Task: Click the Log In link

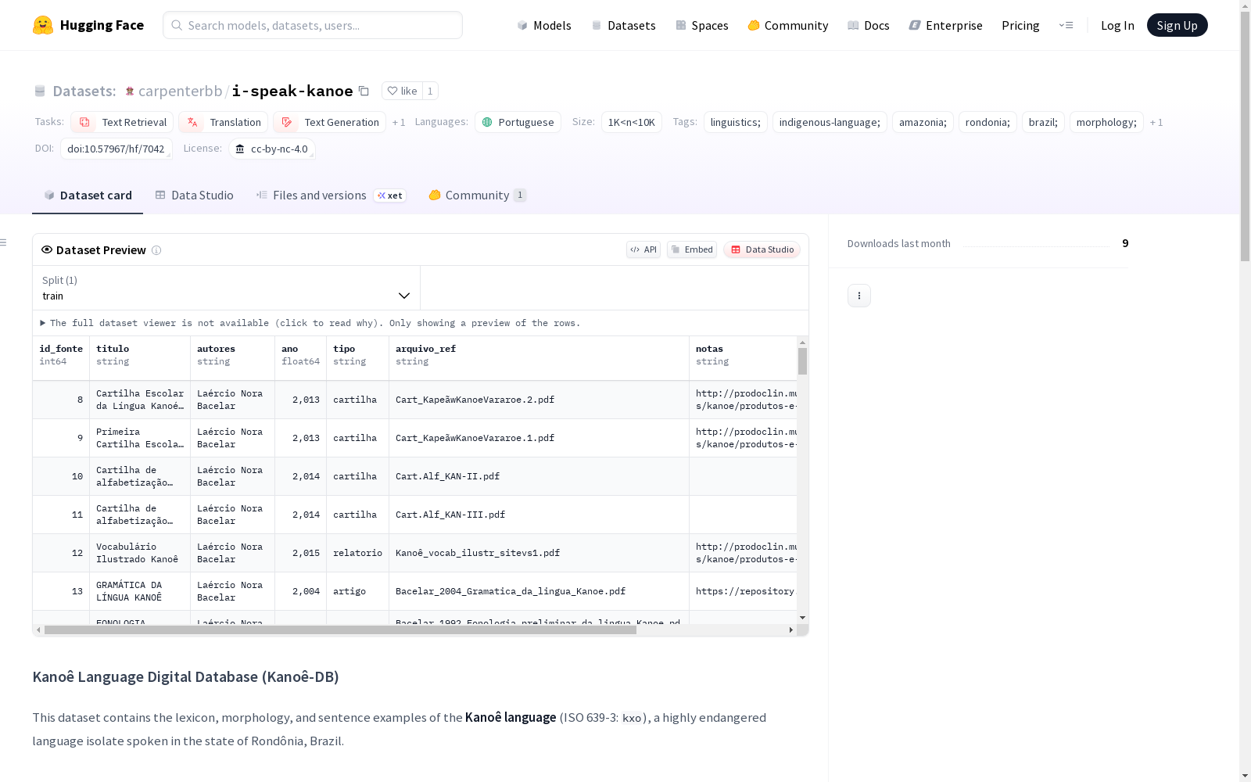Action: [x=1117, y=25]
